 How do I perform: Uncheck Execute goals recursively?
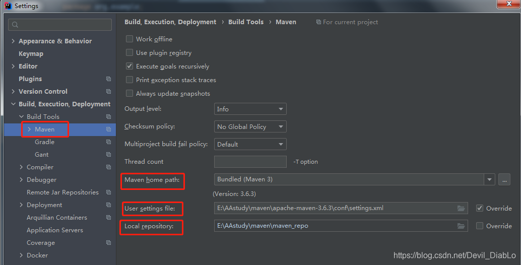129,66
